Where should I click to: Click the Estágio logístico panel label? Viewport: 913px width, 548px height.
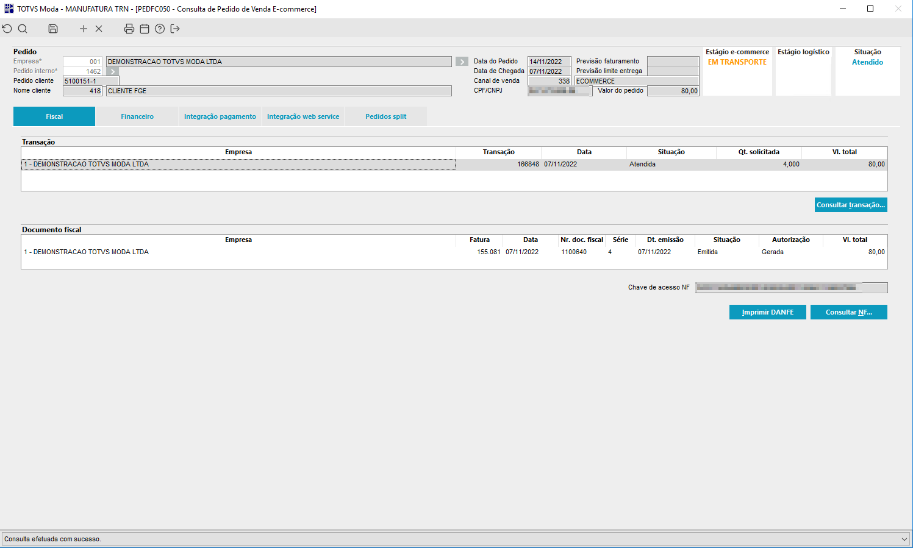(803, 52)
